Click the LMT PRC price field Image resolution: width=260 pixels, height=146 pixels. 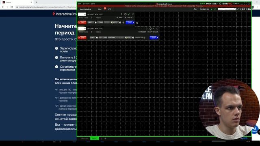pos(116,38)
